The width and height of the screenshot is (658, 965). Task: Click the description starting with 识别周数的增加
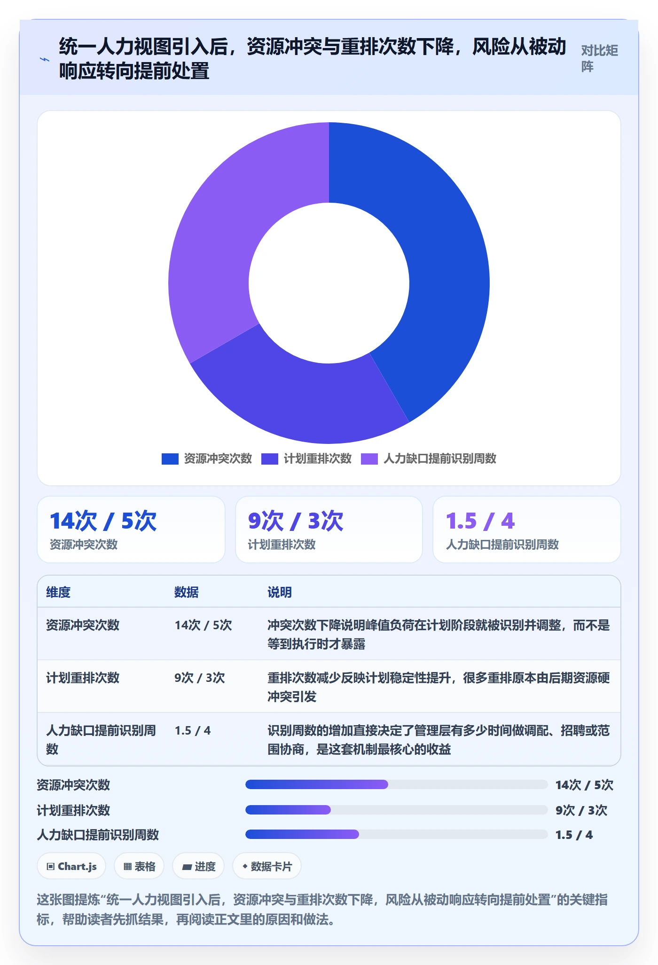tap(439, 740)
